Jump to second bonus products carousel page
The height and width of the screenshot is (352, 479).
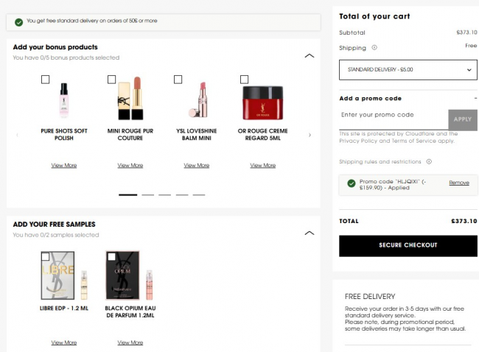(148, 194)
